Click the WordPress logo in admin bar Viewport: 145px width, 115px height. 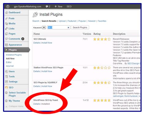[x=8, y=6]
